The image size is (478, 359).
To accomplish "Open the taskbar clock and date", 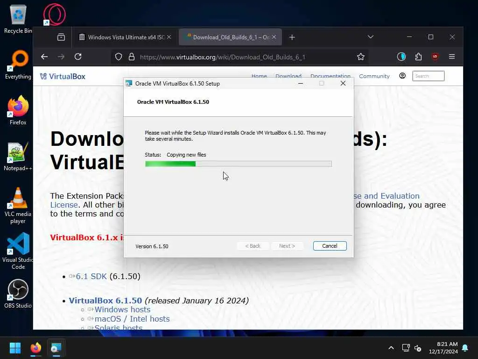I will (x=443, y=348).
